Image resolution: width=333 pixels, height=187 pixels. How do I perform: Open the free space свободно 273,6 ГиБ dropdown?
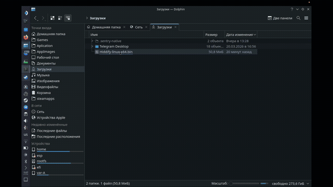(x=290, y=183)
